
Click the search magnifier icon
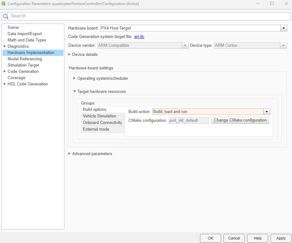(x=6, y=16)
